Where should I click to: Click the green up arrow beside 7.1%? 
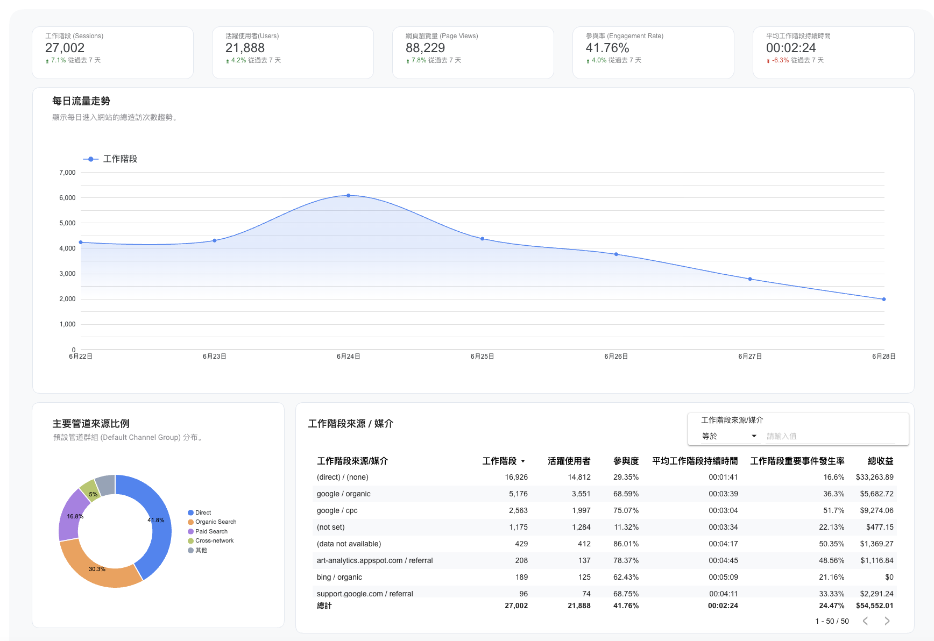[x=47, y=61]
